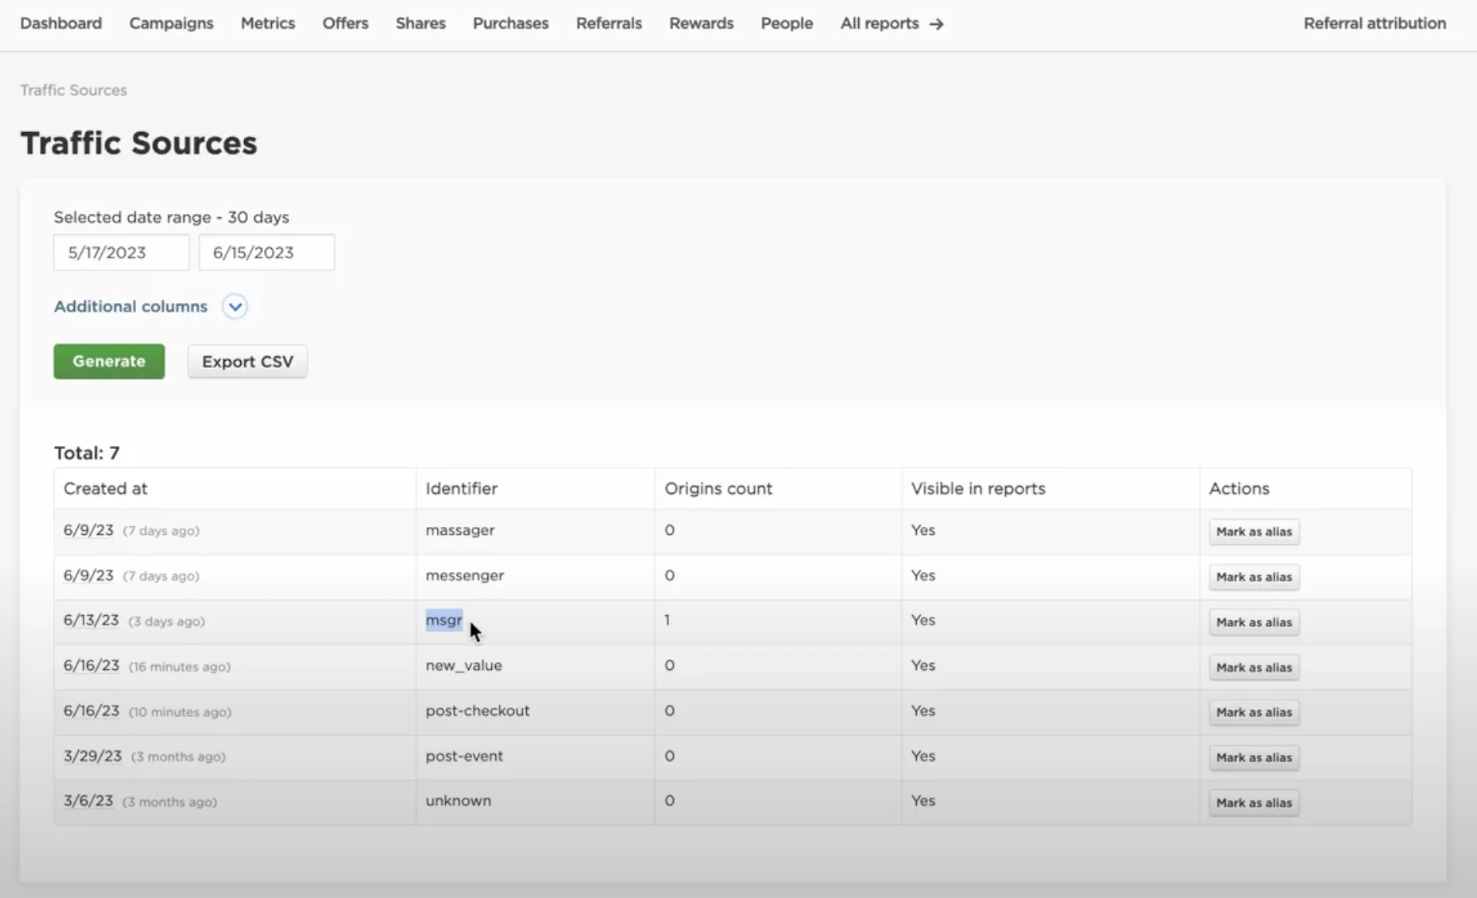Viewport: 1477px width, 898px height.
Task: Click the Additional columns label
Action: (x=131, y=307)
